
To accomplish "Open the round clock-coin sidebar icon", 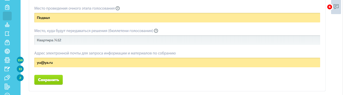I will [7, 51].
